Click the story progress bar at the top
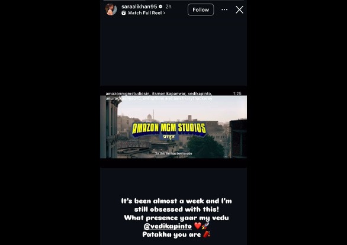Screen dimensions: 347x245 173,1
